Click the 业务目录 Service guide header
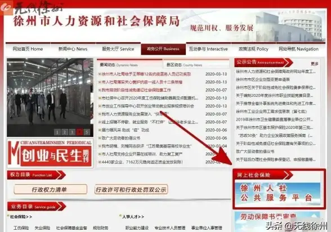The image size is (331, 232). (36, 207)
